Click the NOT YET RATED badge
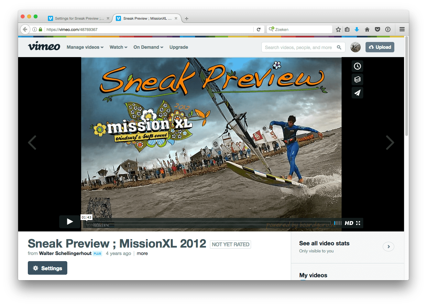427x306 pixels. tap(230, 244)
